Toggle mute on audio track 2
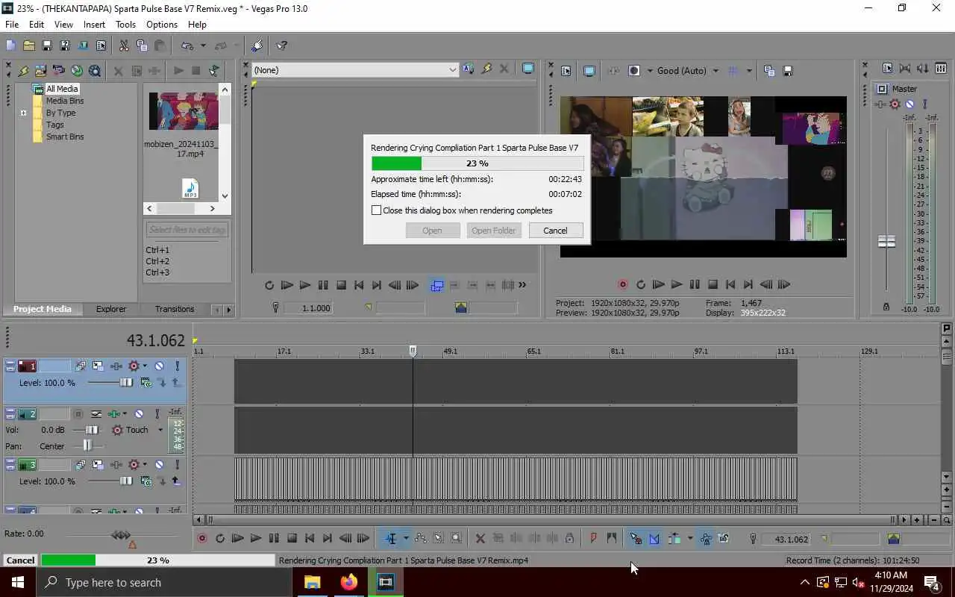Screen dimensions: 955x597 point(139,413)
